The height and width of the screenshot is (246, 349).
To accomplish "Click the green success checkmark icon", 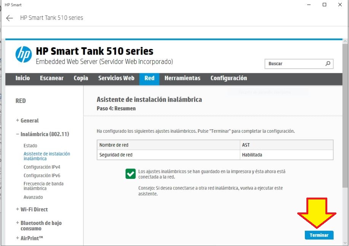I will [x=131, y=174].
